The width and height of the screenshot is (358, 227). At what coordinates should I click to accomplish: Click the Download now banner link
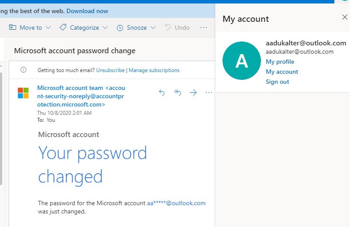87,11
